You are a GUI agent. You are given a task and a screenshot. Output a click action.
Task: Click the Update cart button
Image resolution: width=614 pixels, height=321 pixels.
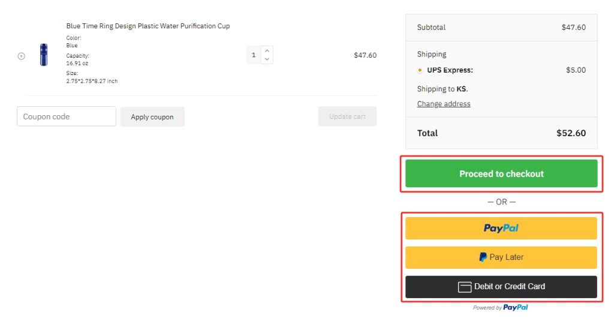click(x=347, y=116)
